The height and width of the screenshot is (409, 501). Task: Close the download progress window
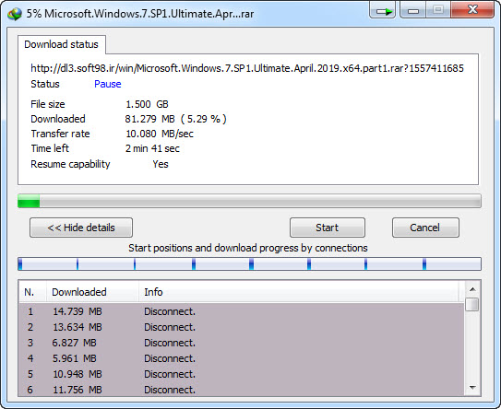click(x=472, y=10)
